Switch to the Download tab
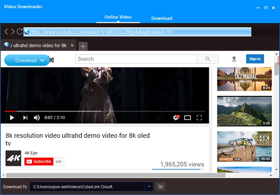280x195 pixels. pos(162,18)
